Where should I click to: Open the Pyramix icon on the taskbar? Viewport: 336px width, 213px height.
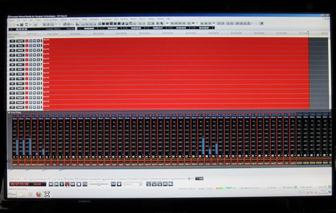click(47, 195)
